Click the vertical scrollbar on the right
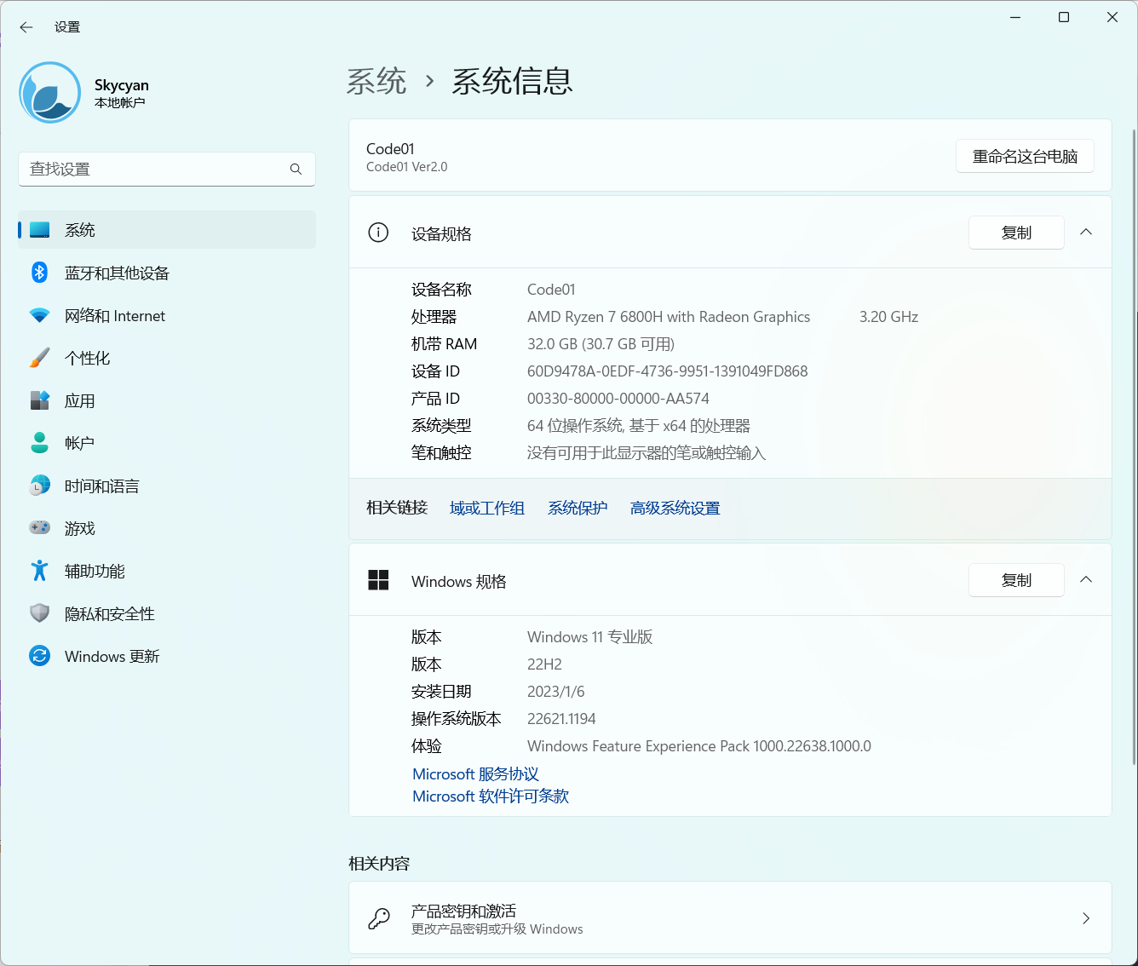Screen dimensions: 1138x966 click(x=1134, y=447)
